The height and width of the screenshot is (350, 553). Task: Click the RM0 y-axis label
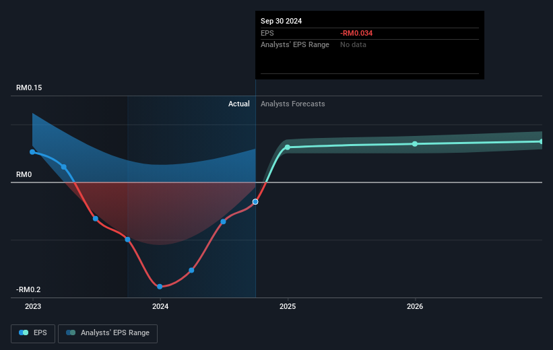pyautogui.click(x=24, y=175)
